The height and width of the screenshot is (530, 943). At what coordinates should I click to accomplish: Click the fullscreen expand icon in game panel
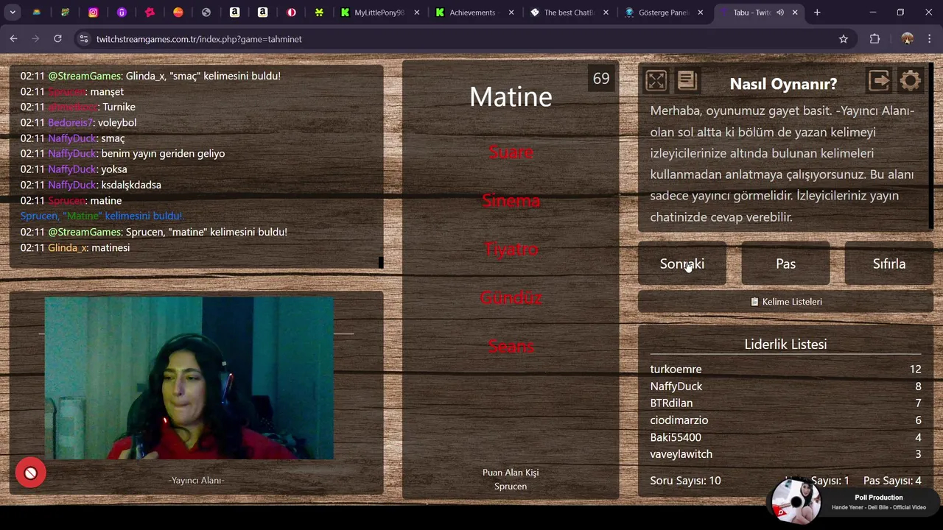pyautogui.click(x=656, y=80)
